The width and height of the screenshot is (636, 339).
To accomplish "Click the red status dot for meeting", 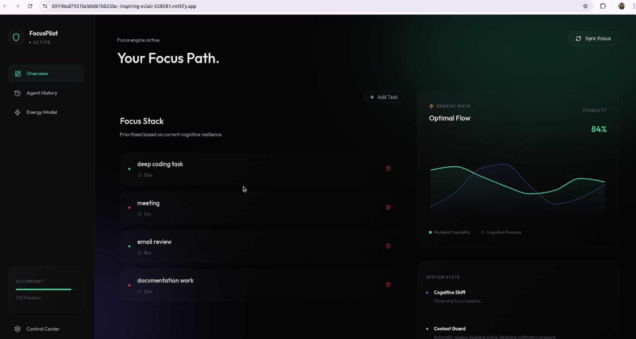I will click(x=129, y=208).
